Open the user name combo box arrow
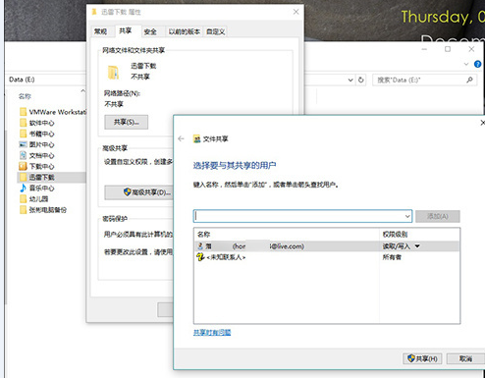 click(407, 216)
